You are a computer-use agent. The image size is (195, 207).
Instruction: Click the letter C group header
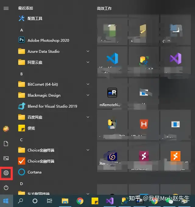(x=22, y=140)
